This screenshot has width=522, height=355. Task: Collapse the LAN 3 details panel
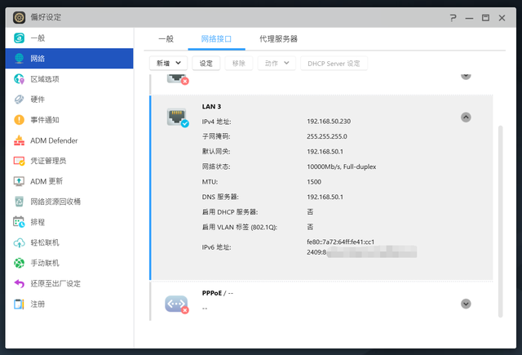coord(466,117)
